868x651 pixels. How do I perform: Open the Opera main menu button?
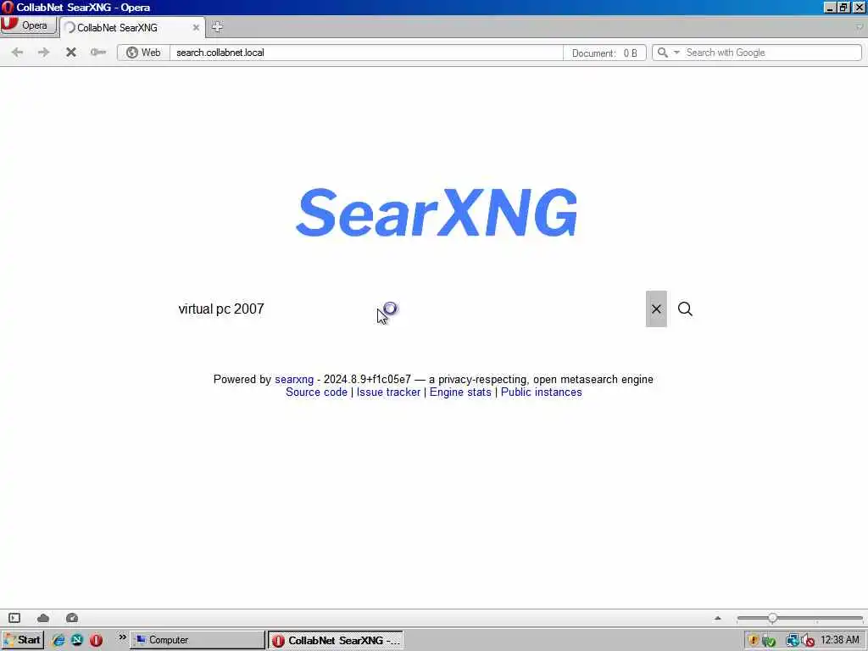(x=28, y=25)
